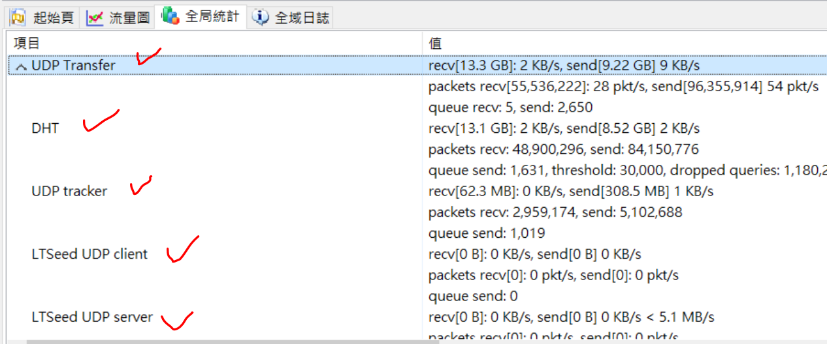Select the LTSeed UDP server item

click(92, 317)
